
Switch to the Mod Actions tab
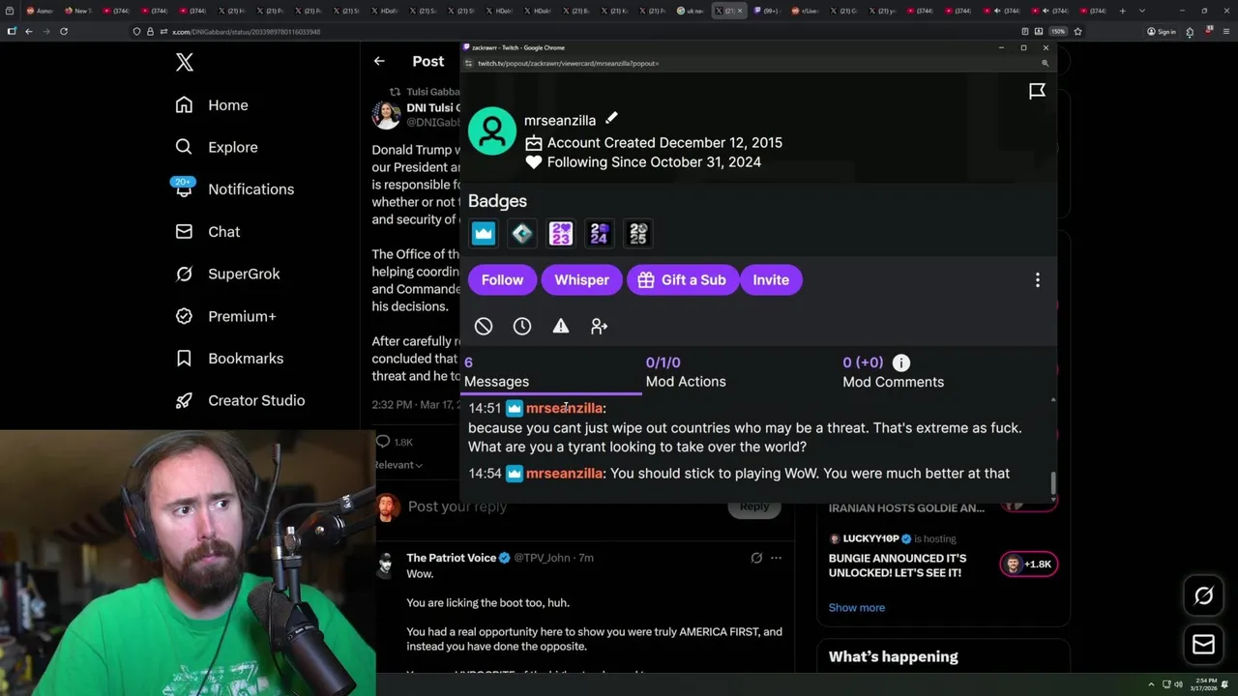click(x=686, y=372)
